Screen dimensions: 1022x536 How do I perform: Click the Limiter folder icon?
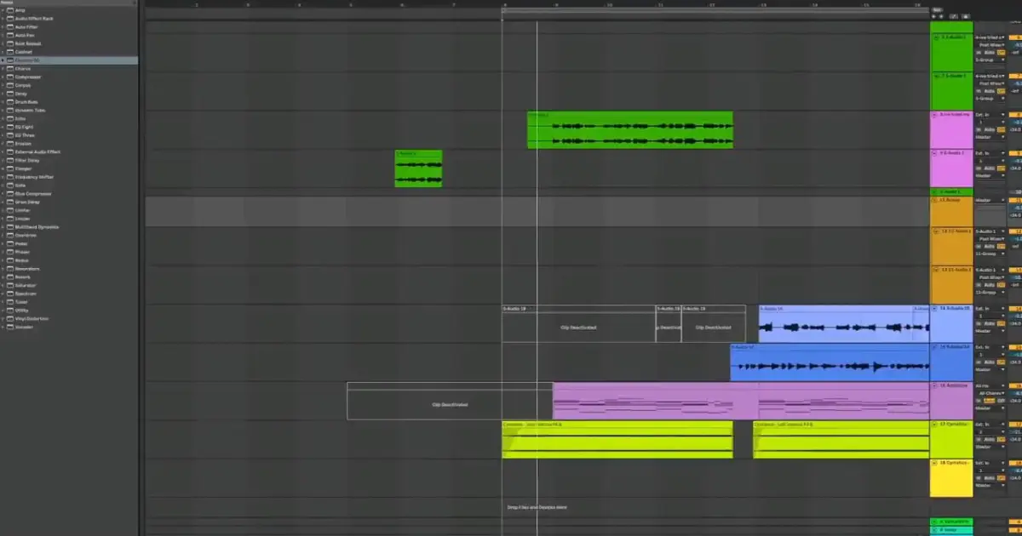pos(10,210)
